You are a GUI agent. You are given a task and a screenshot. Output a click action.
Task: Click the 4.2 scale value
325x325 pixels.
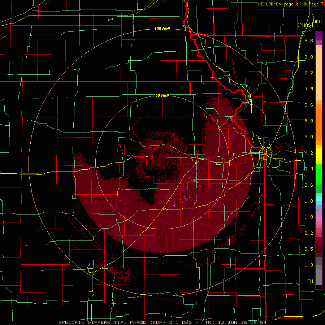(x=309, y=153)
